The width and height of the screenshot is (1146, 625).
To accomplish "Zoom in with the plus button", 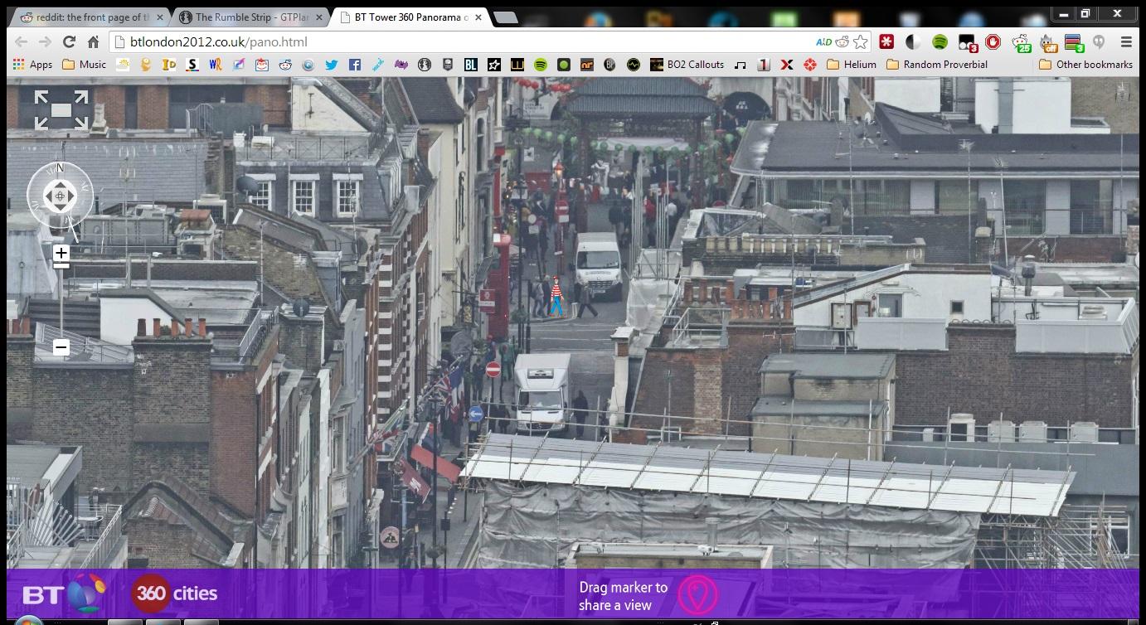I will [61, 253].
